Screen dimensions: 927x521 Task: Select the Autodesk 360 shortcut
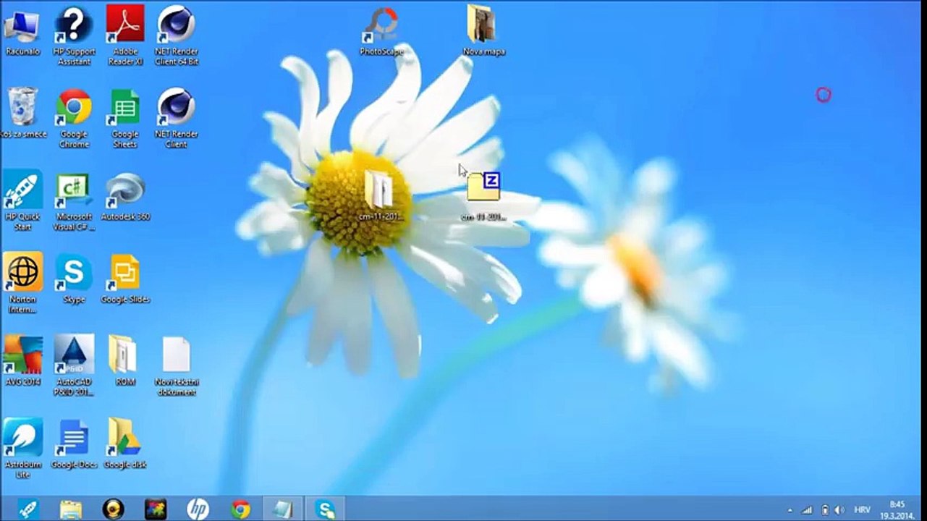[125, 197]
